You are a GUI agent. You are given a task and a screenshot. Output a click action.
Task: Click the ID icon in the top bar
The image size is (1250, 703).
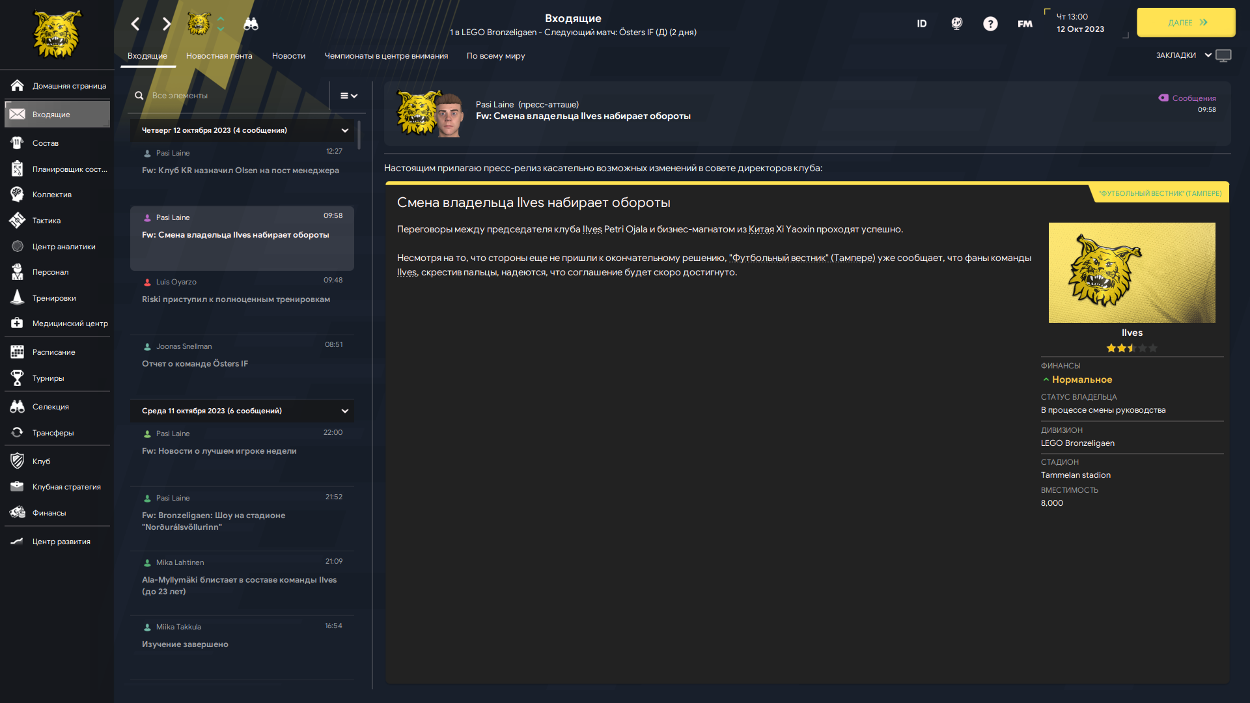point(922,24)
